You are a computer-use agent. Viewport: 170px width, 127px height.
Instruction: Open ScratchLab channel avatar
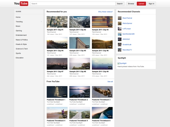tap(120, 45)
